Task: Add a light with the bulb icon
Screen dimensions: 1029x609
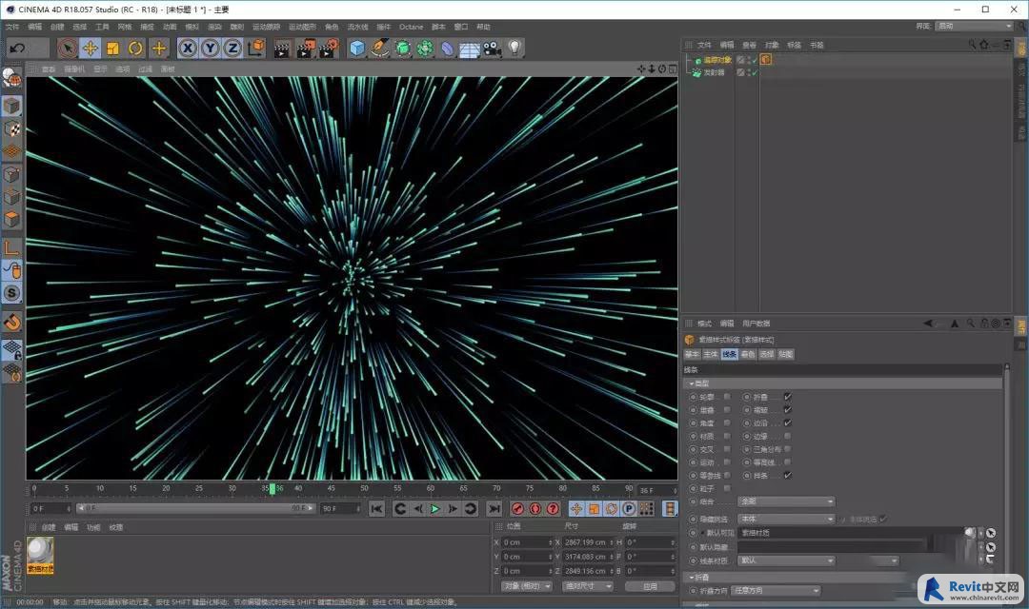Action: pos(515,49)
